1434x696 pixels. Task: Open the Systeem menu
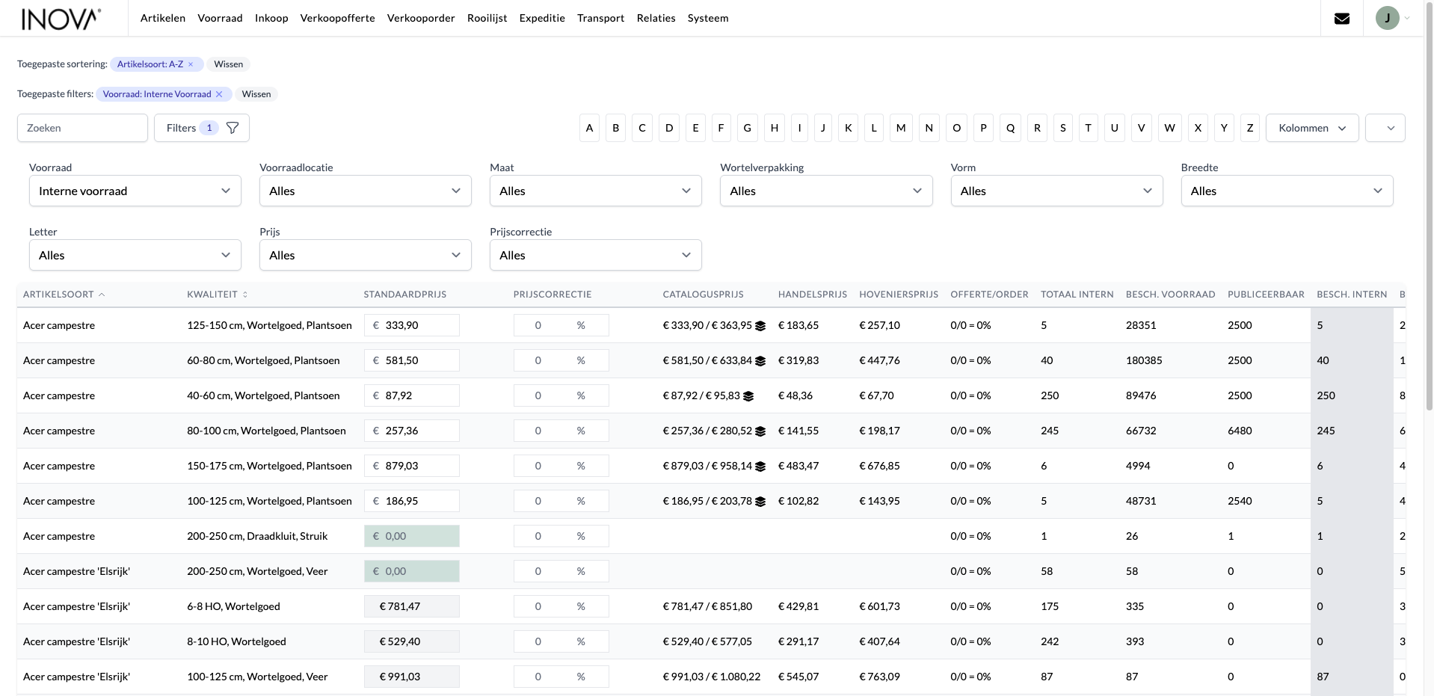tap(708, 18)
